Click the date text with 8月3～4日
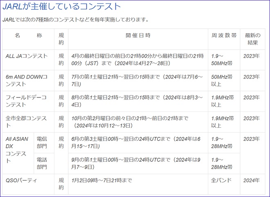The image size is (270, 197). [x=137, y=101]
